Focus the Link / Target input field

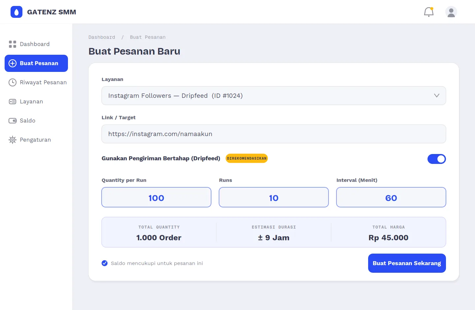[x=274, y=134]
